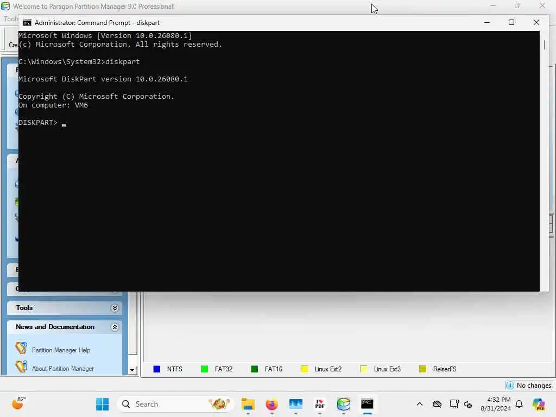Viewport: 556px width, 417px height.
Task: Open the clock and date flyout
Action: coord(495,404)
